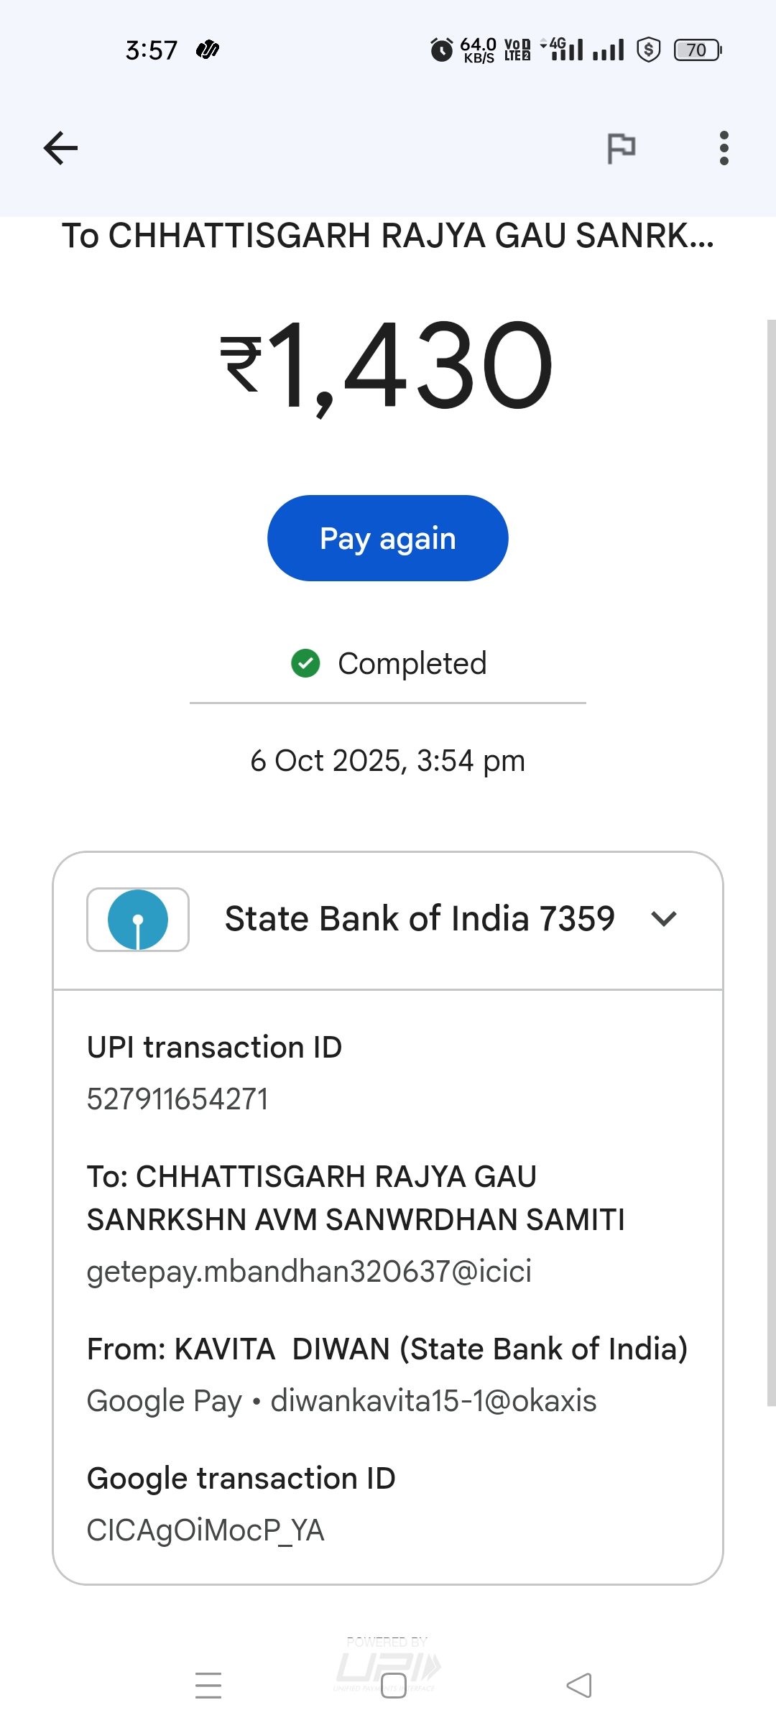Image resolution: width=776 pixels, height=1733 pixels.
Task: Tap the recipient name header CHHATTISGARH RAJYA
Action: [387, 236]
